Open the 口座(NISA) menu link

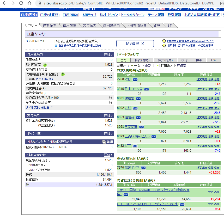click(71, 15)
